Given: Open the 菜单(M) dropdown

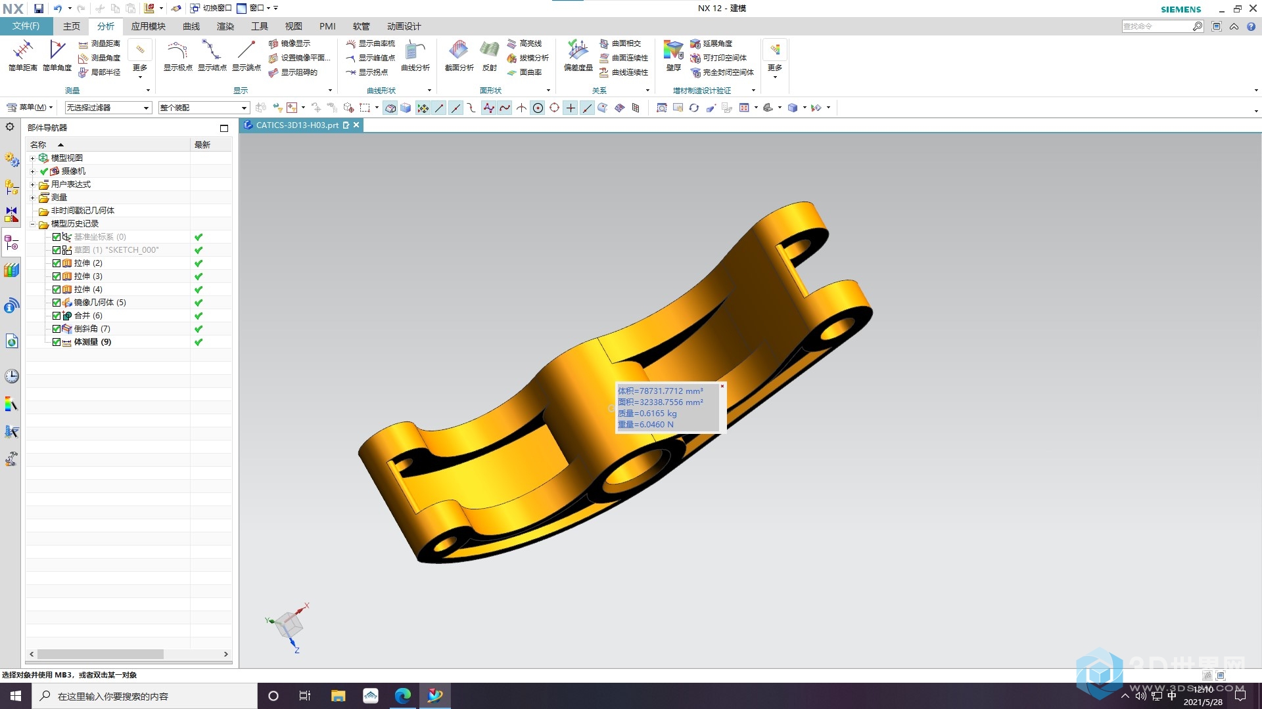Looking at the screenshot, I should coord(30,108).
